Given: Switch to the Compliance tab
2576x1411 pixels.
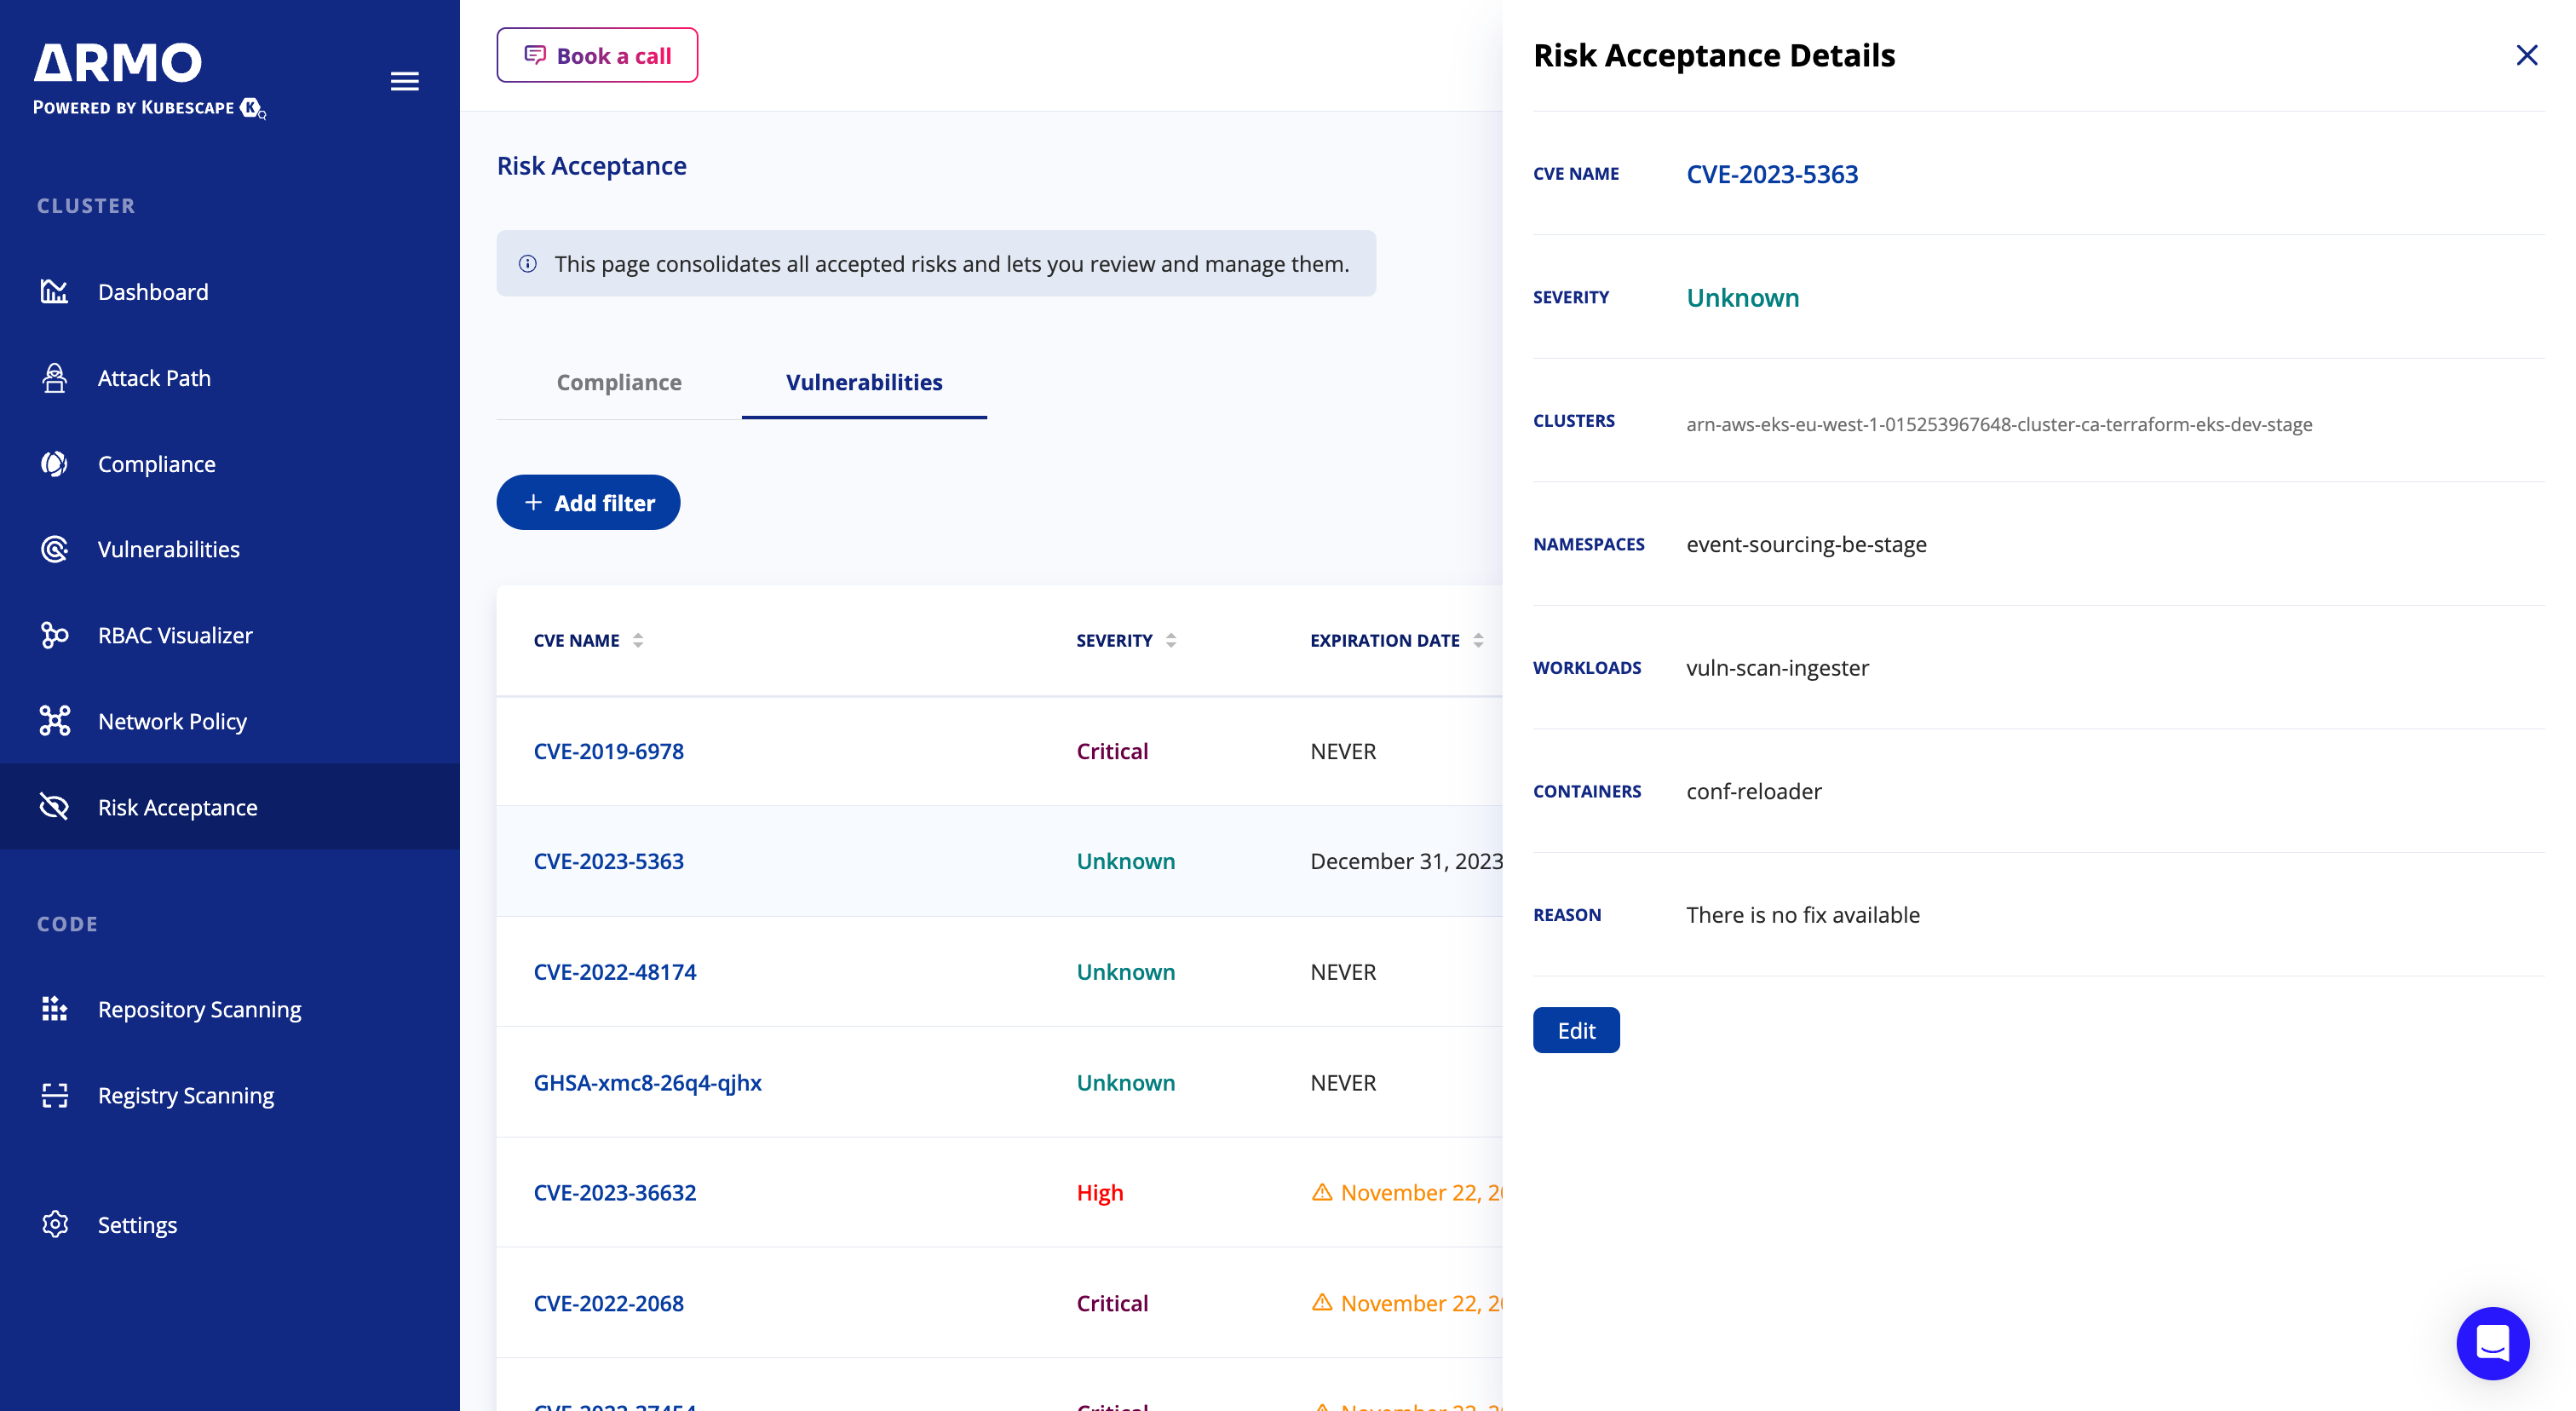Looking at the screenshot, I should point(619,382).
